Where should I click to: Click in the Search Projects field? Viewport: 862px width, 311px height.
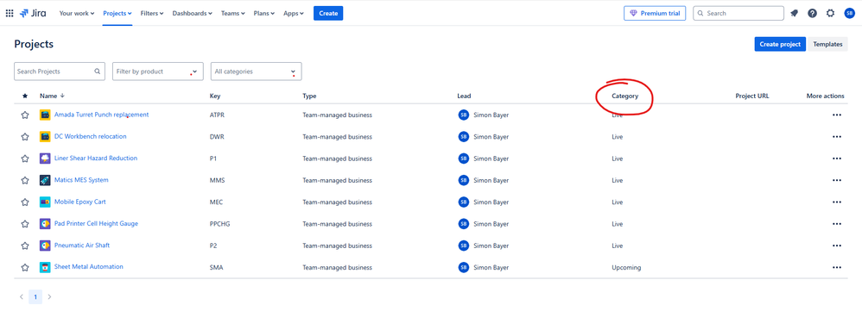click(60, 72)
